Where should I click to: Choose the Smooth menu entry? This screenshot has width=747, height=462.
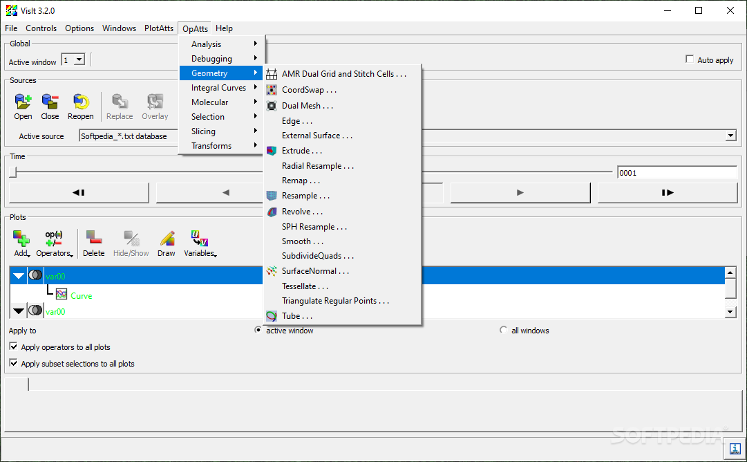tap(342, 241)
